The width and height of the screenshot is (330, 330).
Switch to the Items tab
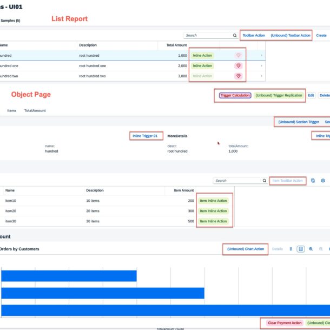click(12, 110)
